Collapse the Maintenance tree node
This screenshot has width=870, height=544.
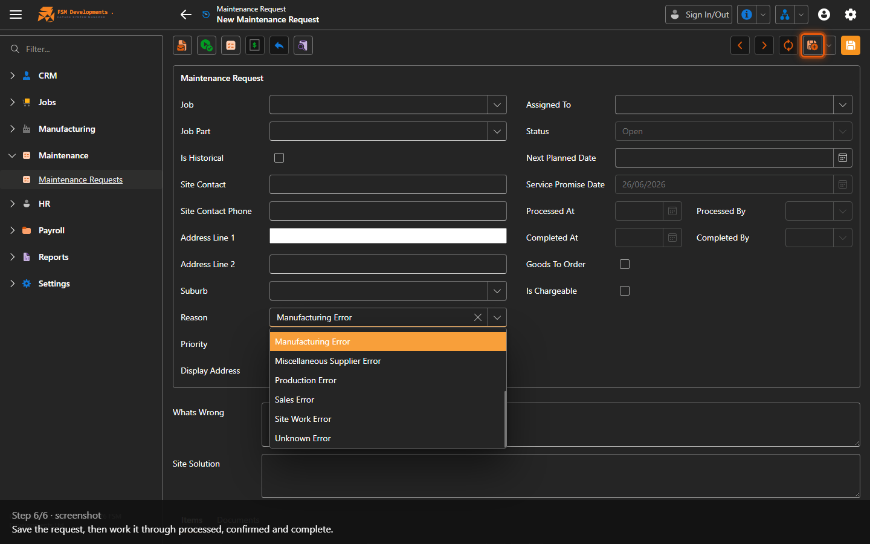point(12,155)
